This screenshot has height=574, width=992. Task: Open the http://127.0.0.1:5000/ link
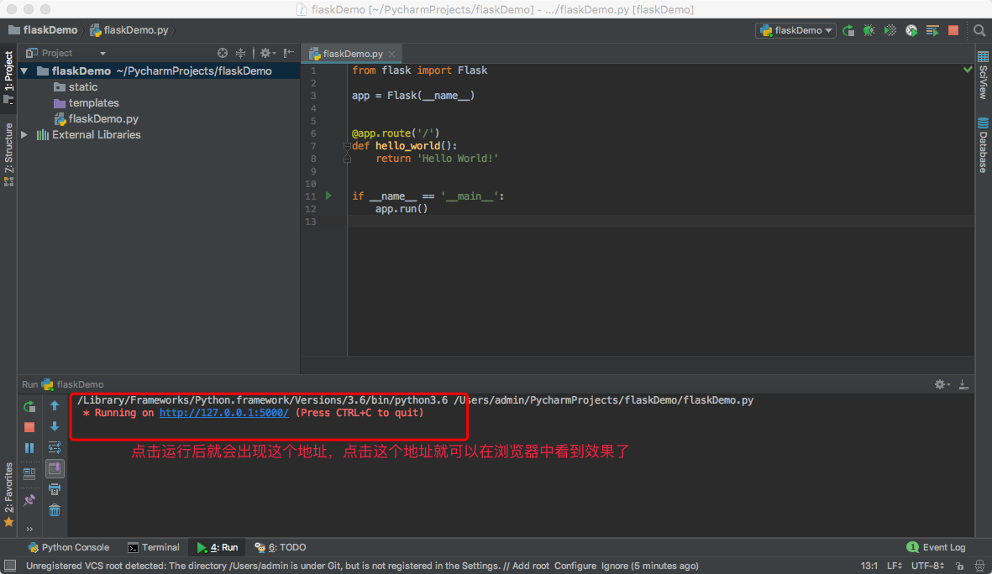coord(223,413)
